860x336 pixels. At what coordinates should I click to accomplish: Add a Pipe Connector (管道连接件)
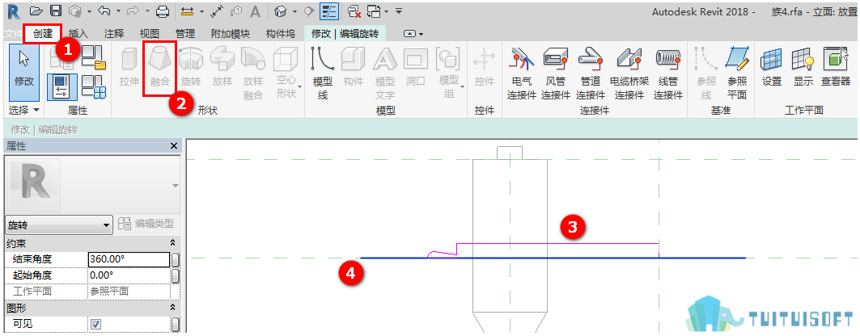coord(591,73)
